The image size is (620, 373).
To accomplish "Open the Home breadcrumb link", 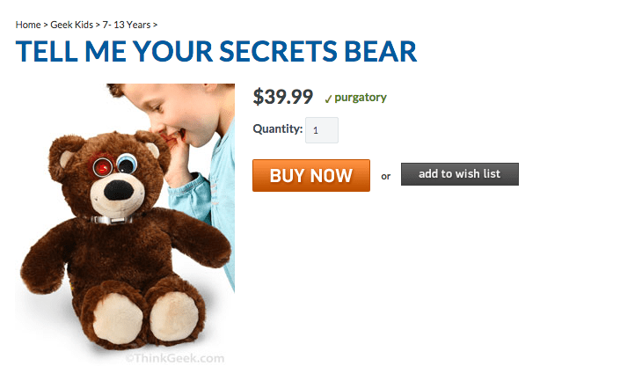I will (28, 25).
